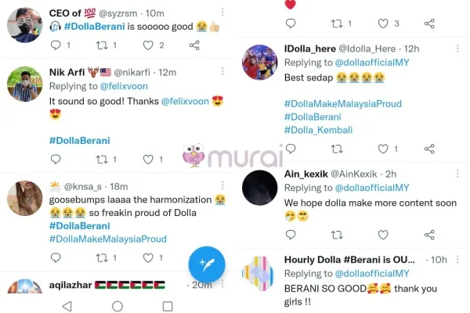
Task: Open @dollaofficialMY in Hourly Dolla reply
Action: (372, 273)
